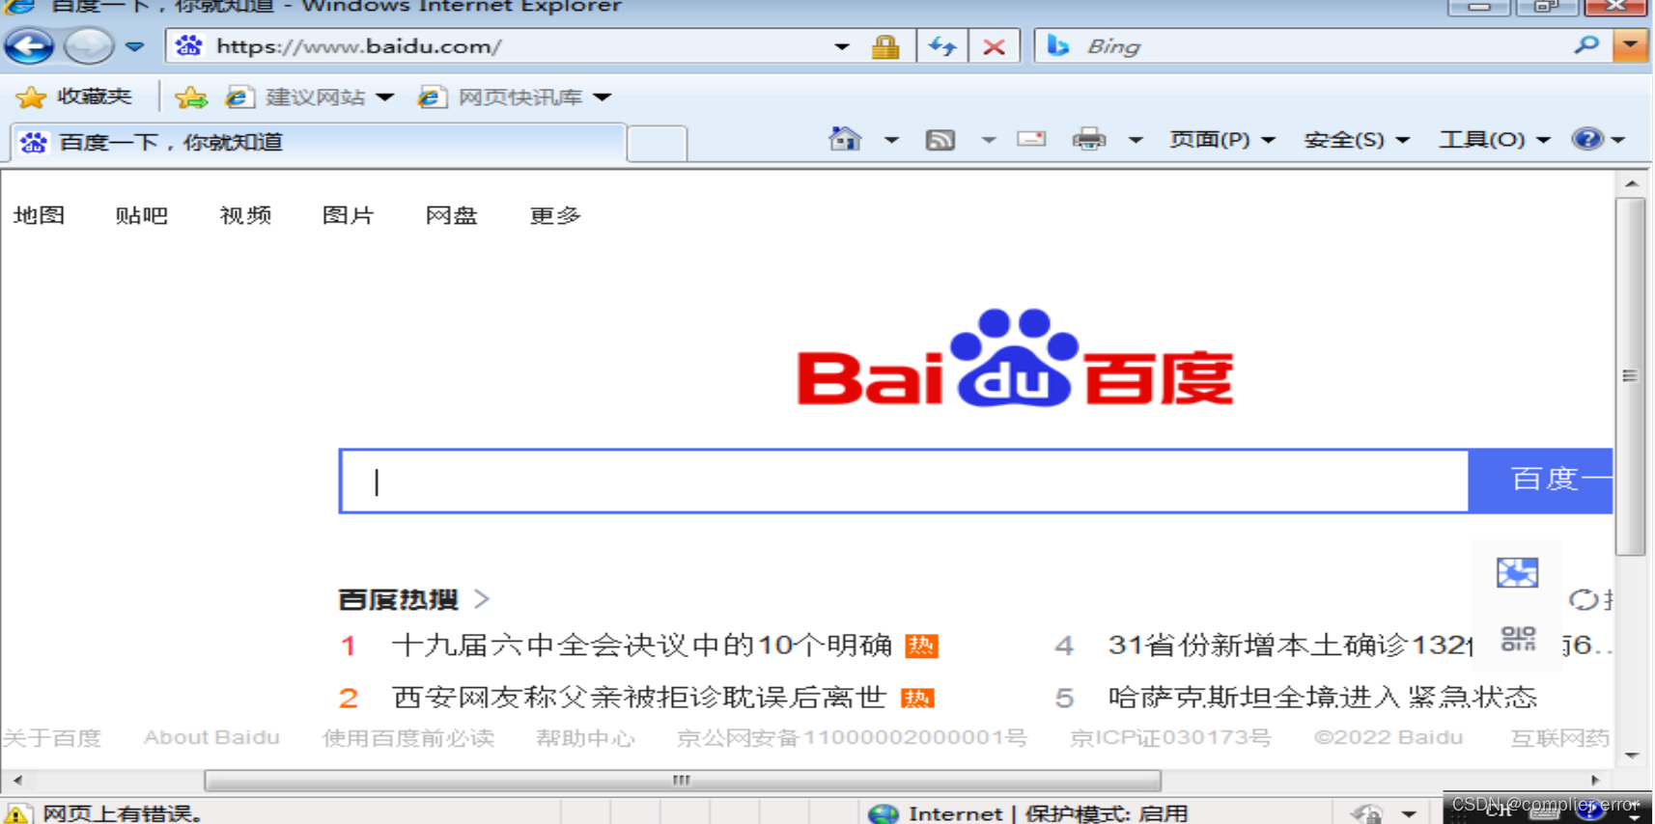The width and height of the screenshot is (1655, 824).
Task: Open the 网盘 link
Action: tap(452, 215)
